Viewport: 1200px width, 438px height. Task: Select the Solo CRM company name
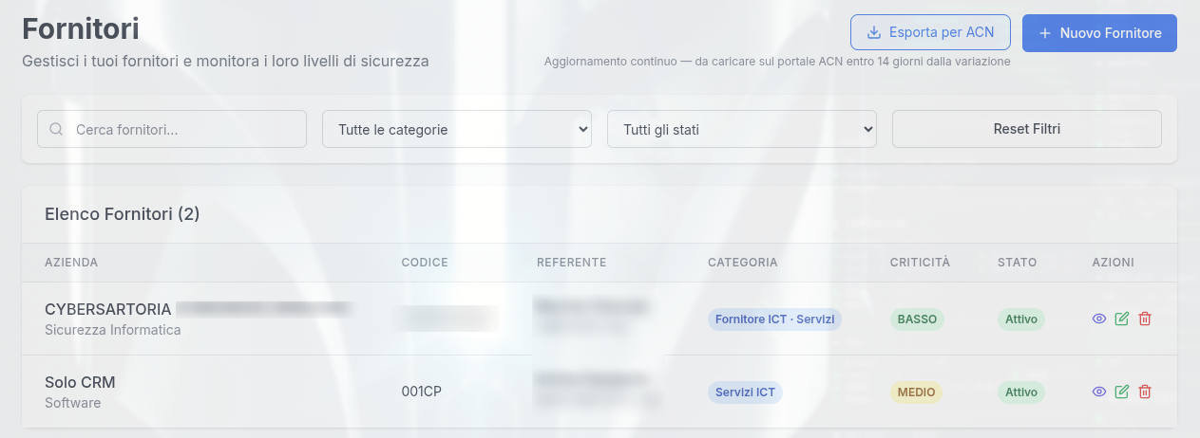(x=80, y=382)
